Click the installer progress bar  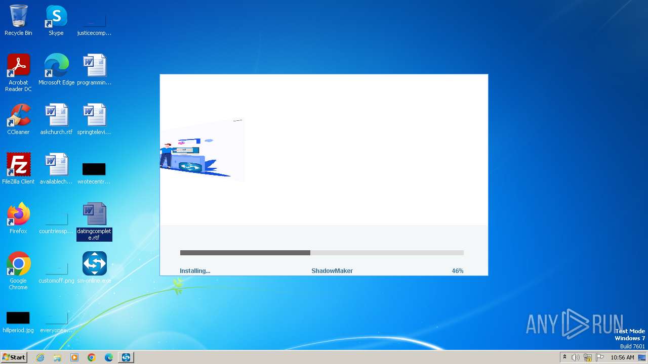[x=322, y=253]
